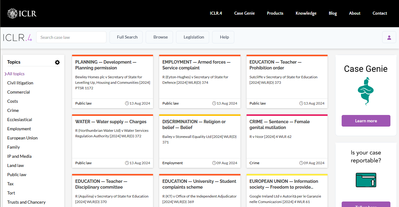
Task: Select Trusts and Chancery topic
Action: (26, 202)
